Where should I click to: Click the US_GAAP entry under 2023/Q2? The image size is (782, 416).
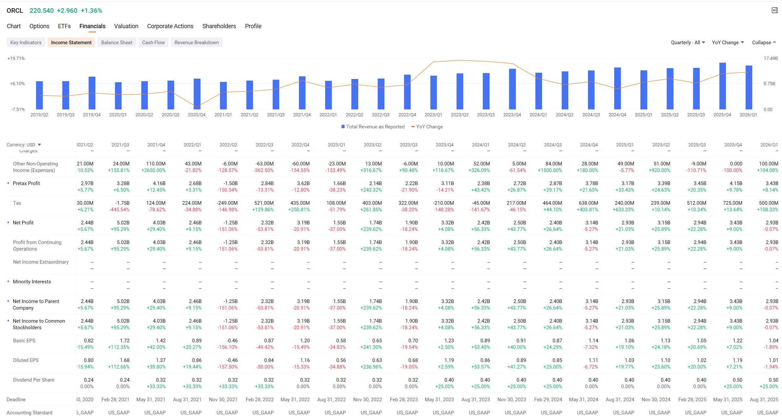click(x=371, y=413)
